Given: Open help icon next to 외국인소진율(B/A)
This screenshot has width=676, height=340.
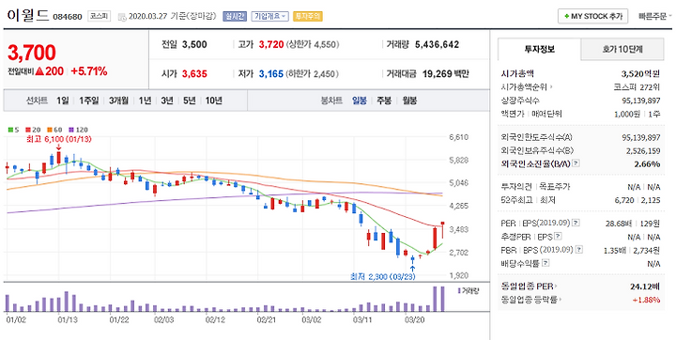Looking at the screenshot, I should coord(576,164).
